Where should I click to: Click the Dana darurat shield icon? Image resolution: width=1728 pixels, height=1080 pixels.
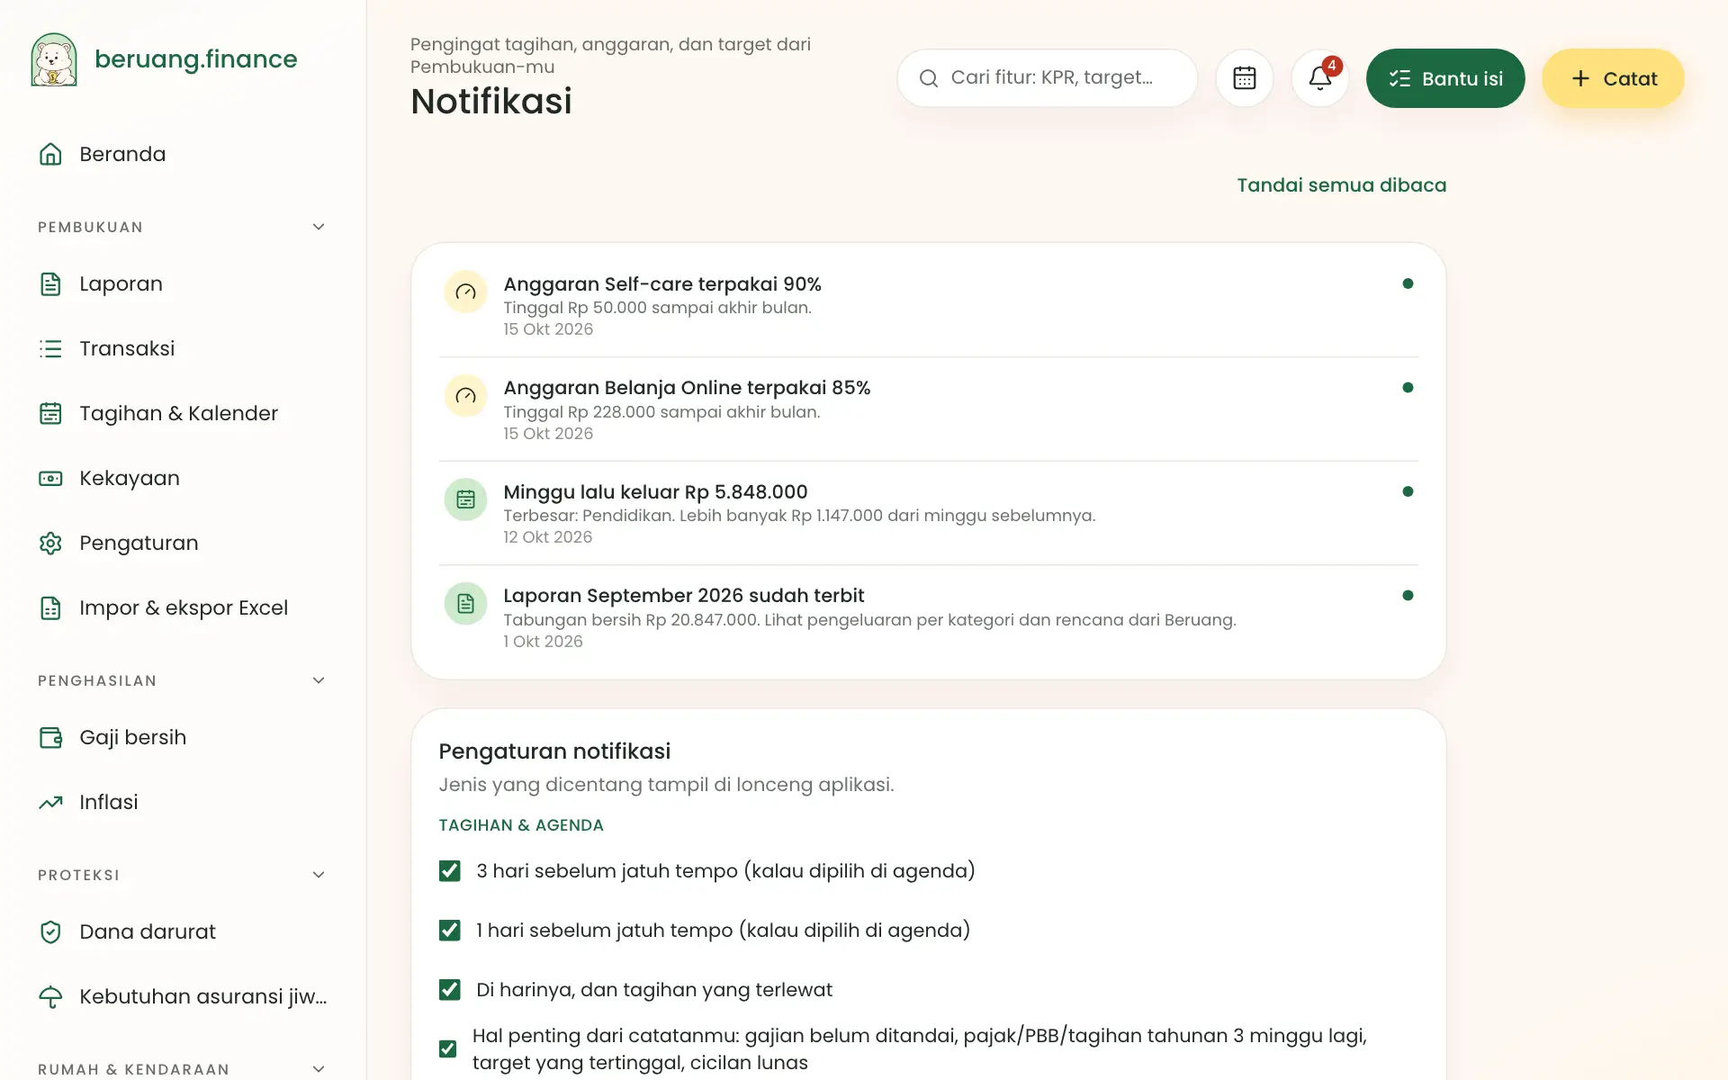(50, 931)
